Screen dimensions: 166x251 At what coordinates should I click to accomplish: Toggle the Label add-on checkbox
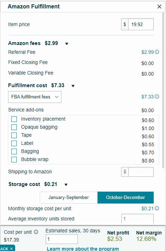click(x=14, y=143)
